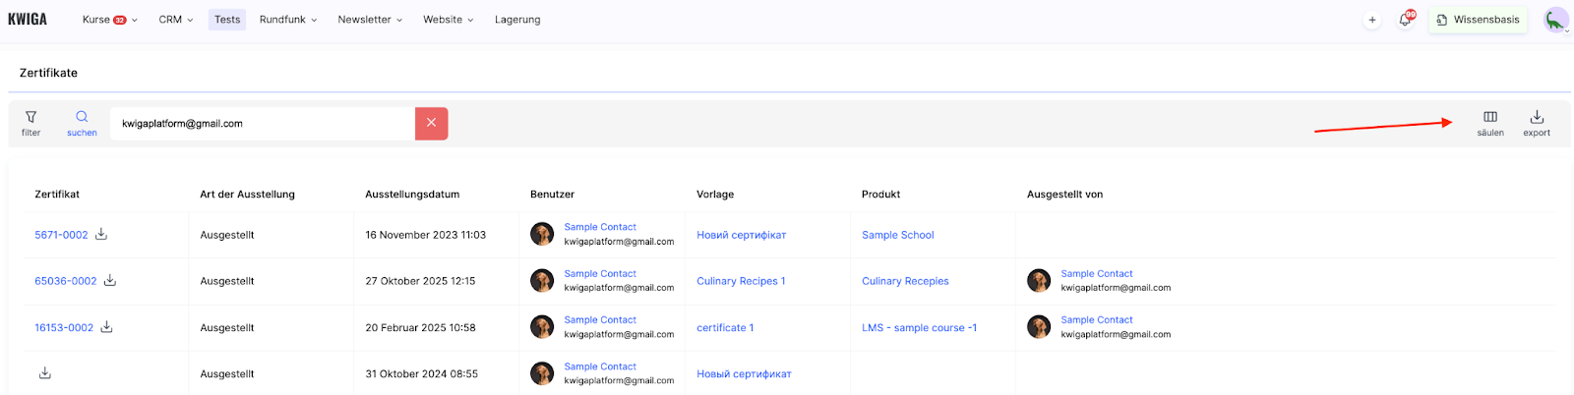Open the Sample School product link
This screenshot has width=1574, height=395.
tap(897, 235)
